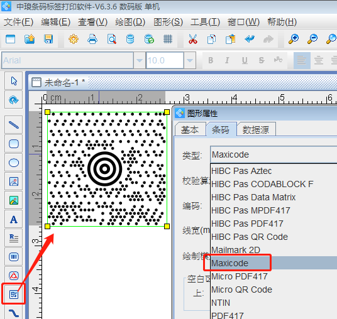The image size is (337, 319).
Task: Click the scissors cut icon
Action: coord(193,39)
